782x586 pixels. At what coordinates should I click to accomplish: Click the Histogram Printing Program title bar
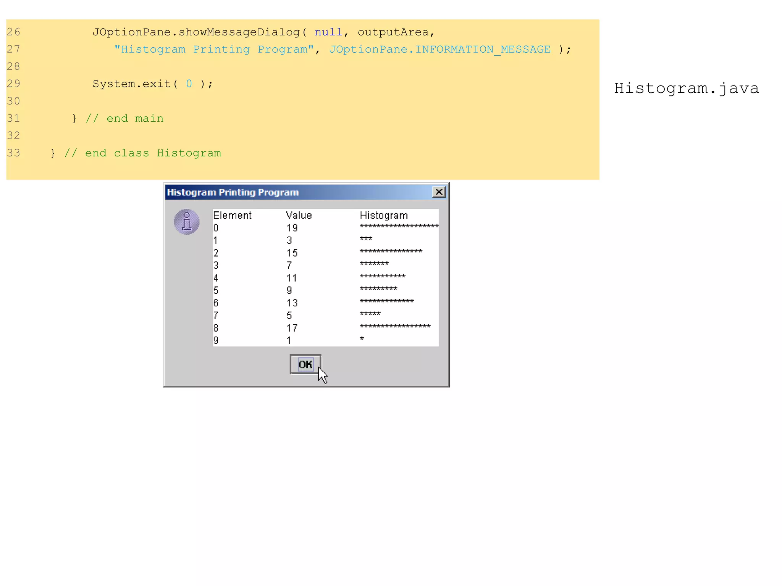[306, 192]
